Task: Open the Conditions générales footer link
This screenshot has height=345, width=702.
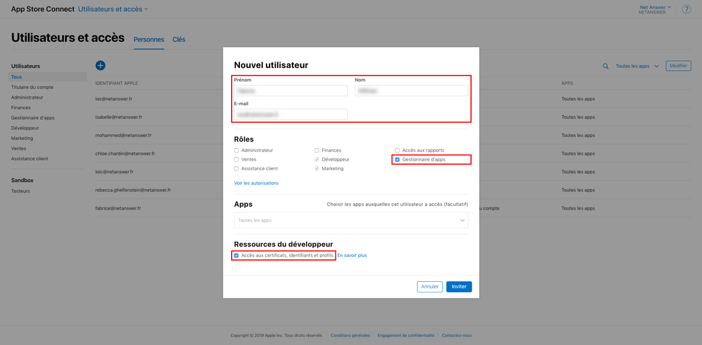Action: click(x=351, y=336)
